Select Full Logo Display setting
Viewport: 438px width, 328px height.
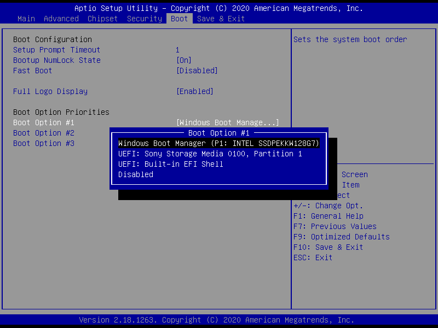(50, 91)
